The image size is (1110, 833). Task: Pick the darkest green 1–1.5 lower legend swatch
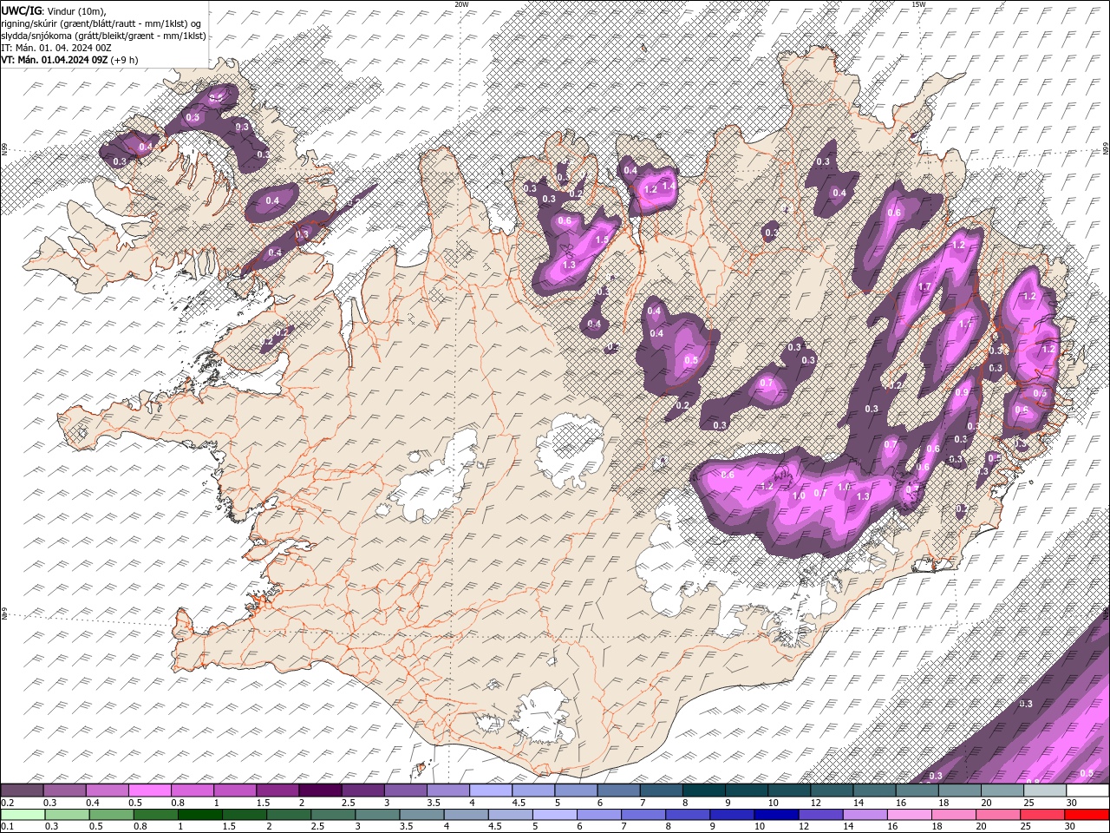pos(199,815)
